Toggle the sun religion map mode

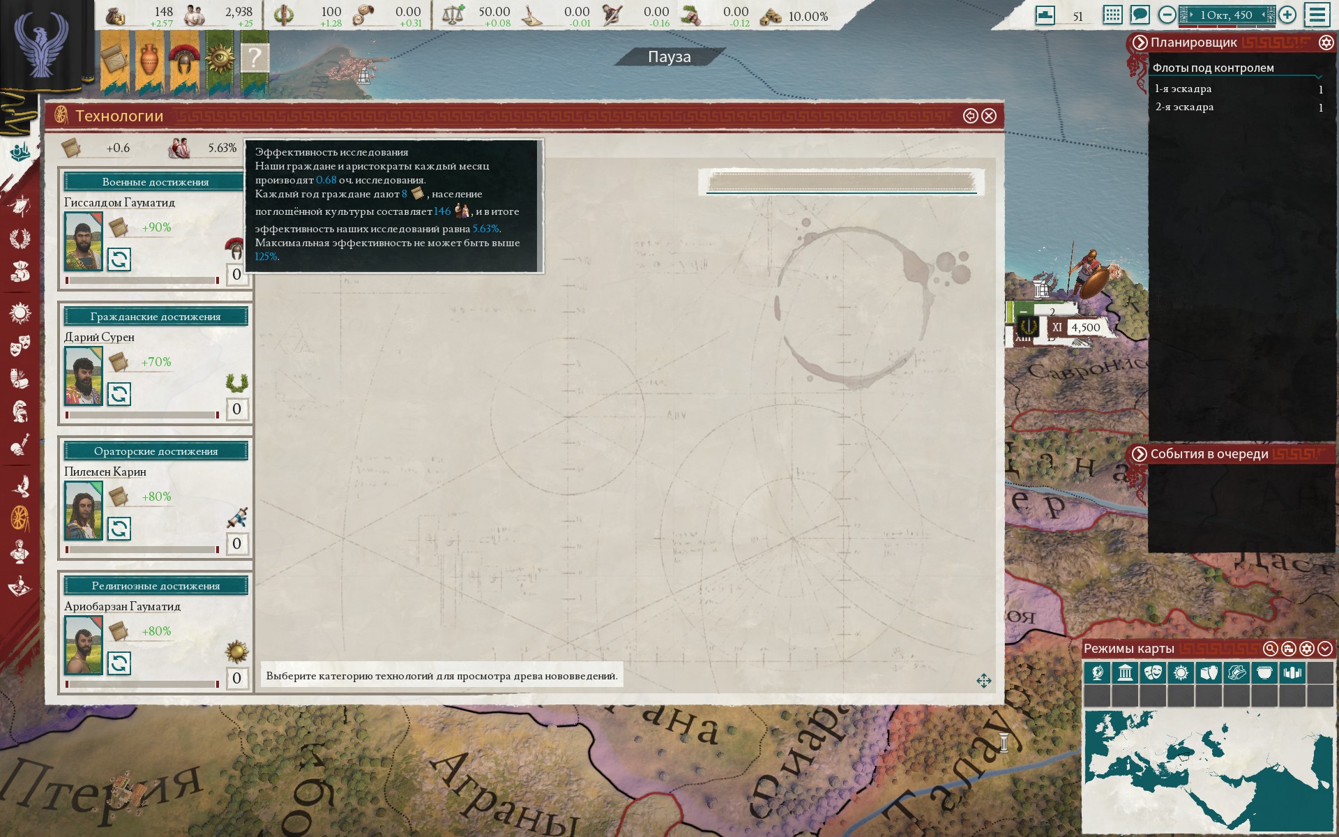coord(1181,673)
